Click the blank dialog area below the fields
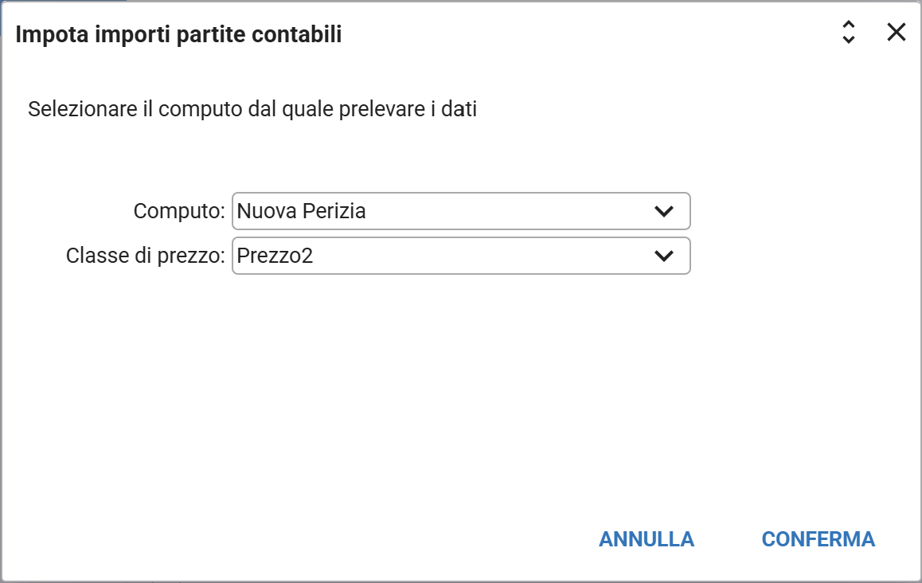This screenshot has width=922, height=583. tap(460, 398)
